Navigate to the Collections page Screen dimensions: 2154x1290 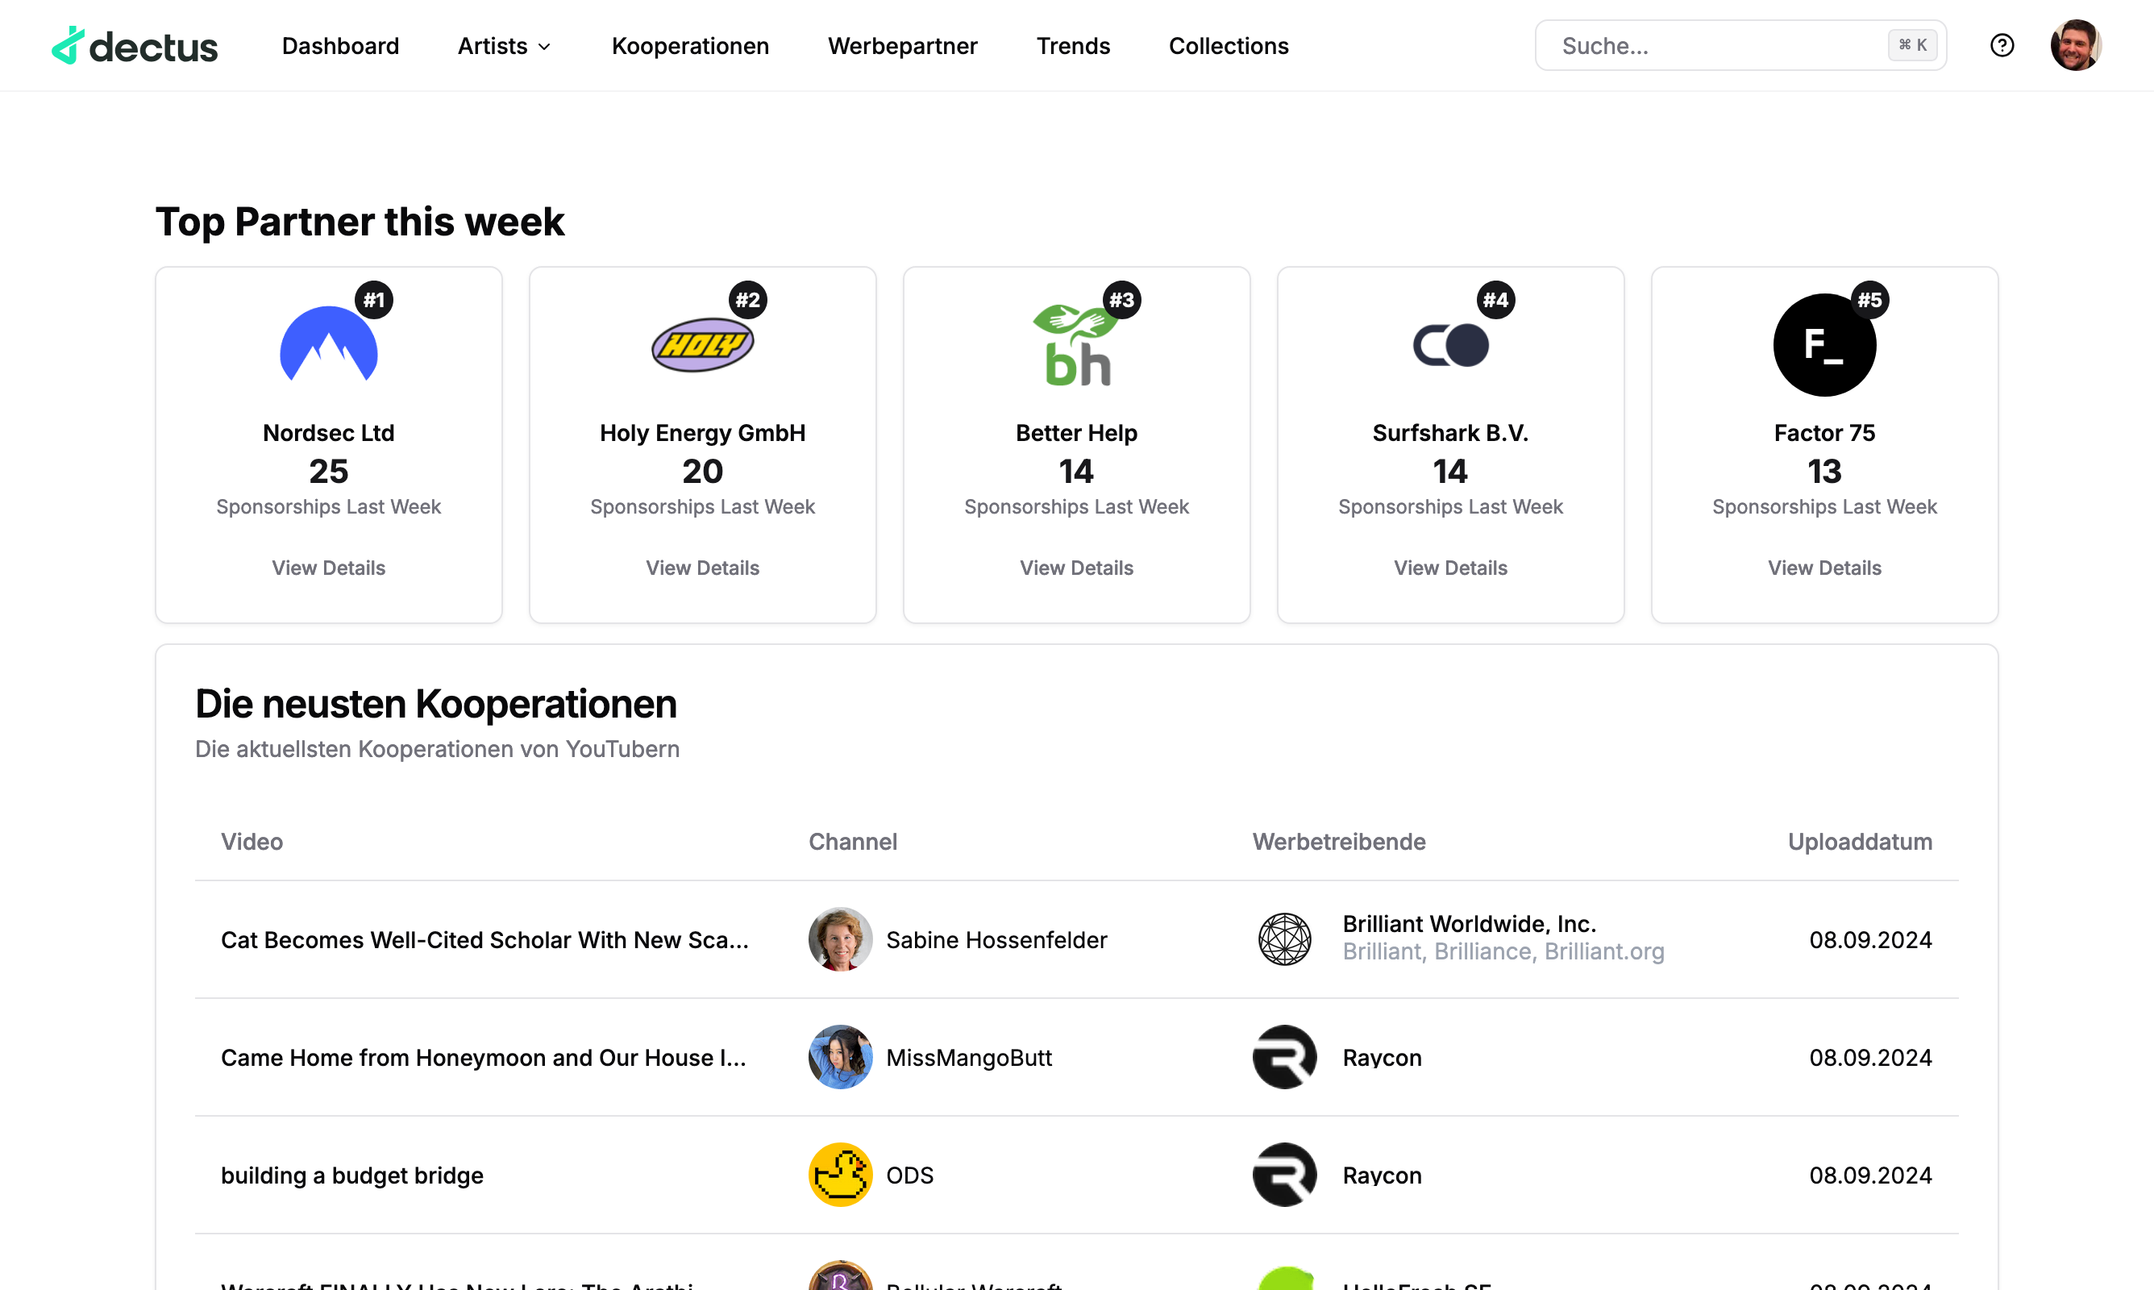pyautogui.click(x=1229, y=45)
